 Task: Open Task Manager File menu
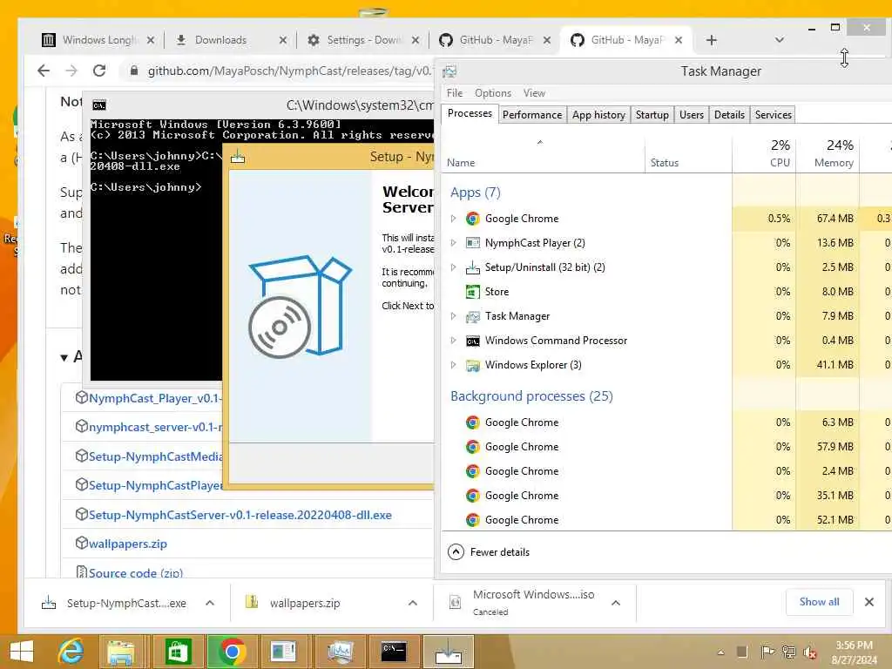(455, 92)
